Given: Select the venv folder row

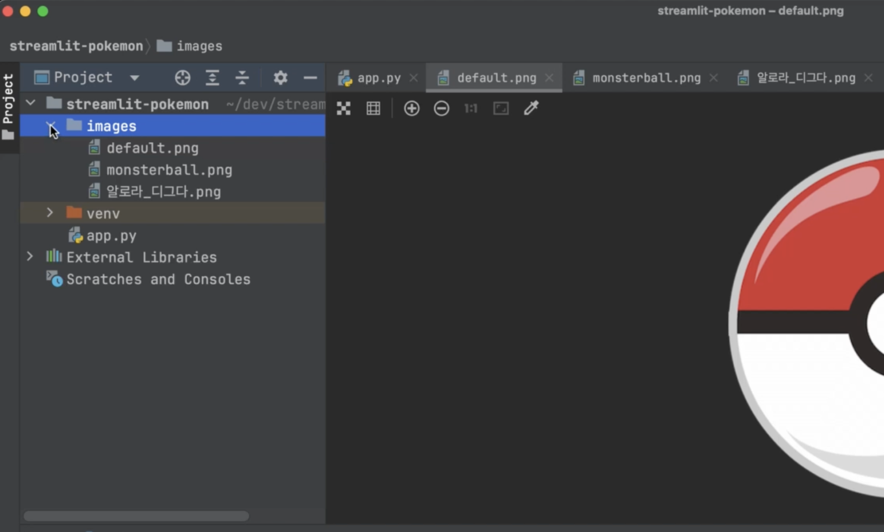Looking at the screenshot, I should [x=173, y=213].
